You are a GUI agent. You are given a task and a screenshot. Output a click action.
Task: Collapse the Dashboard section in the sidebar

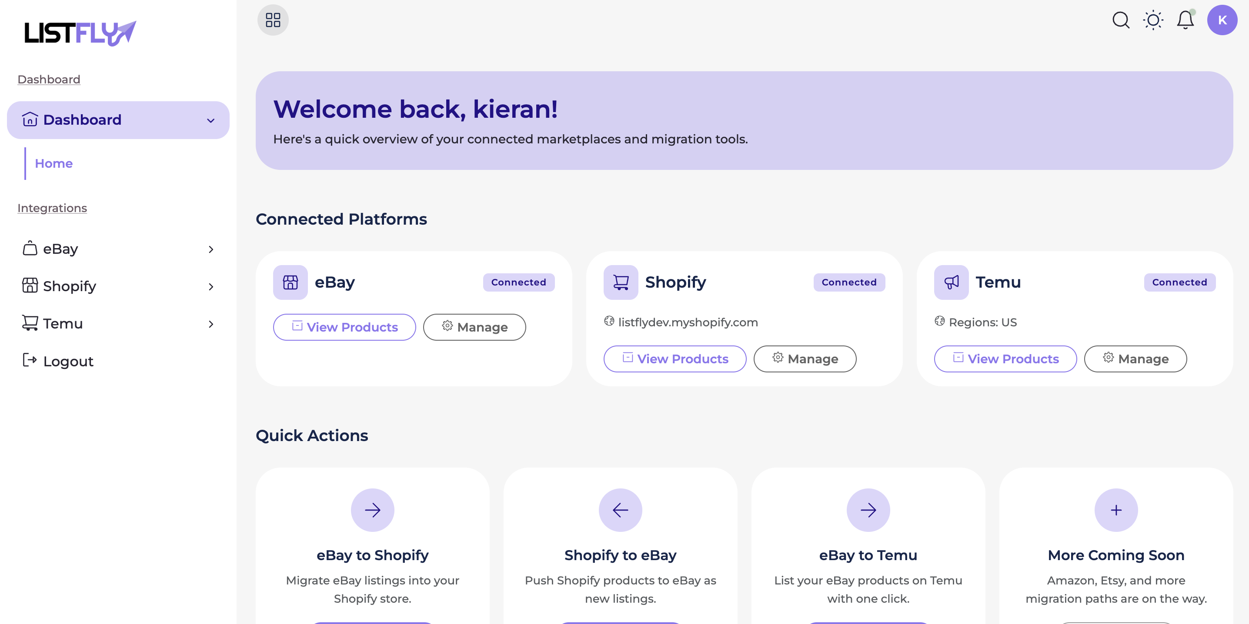tap(210, 119)
